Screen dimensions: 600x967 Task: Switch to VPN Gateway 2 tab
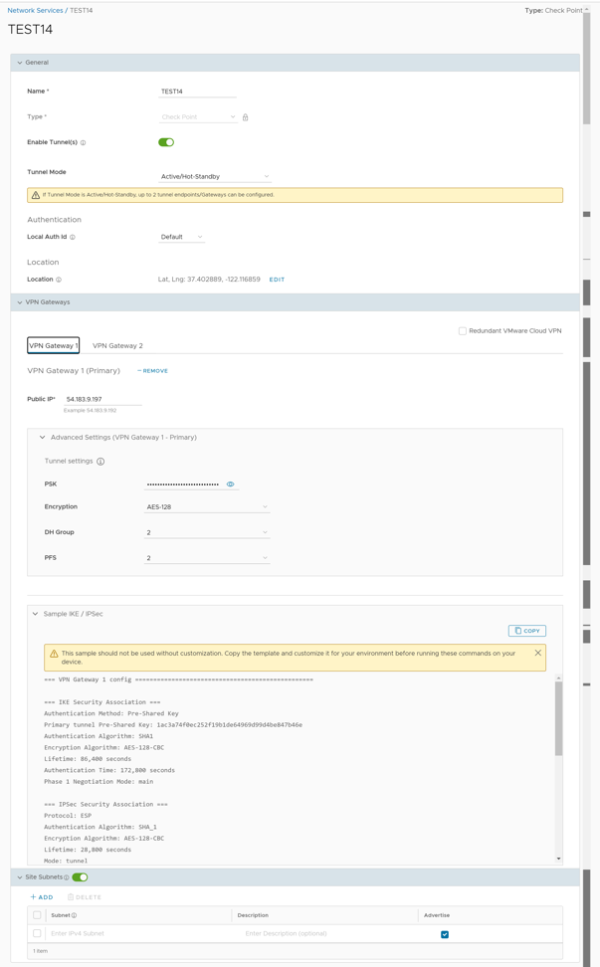117,346
